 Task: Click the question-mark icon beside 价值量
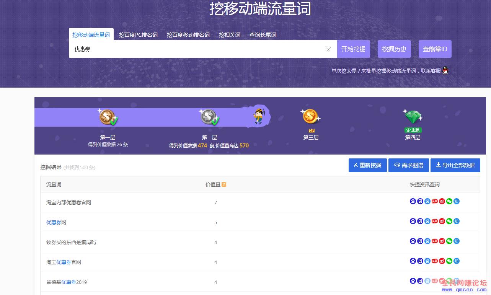pyautogui.click(x=224, y=184)
